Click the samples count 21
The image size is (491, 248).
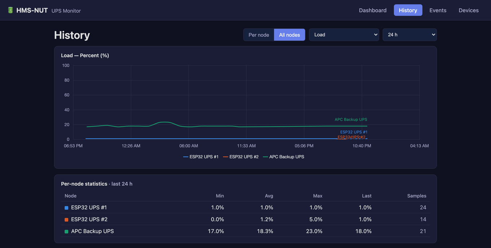tap(423, 231)
